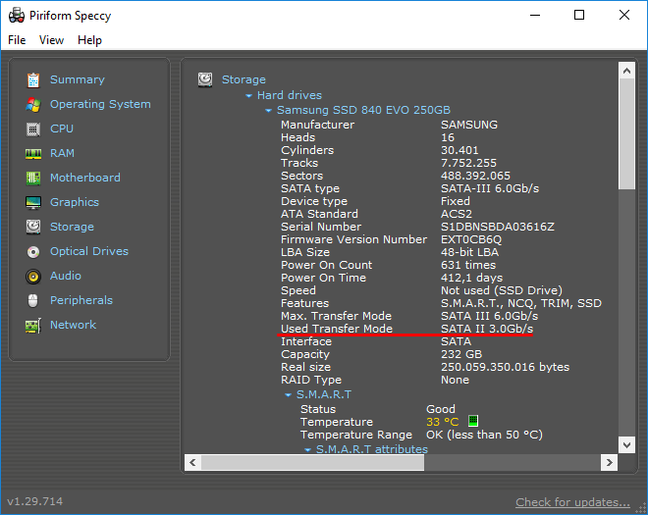648x515 pixels.
Task: Select Storage in the sidebar
Action: tap(72, 227)
